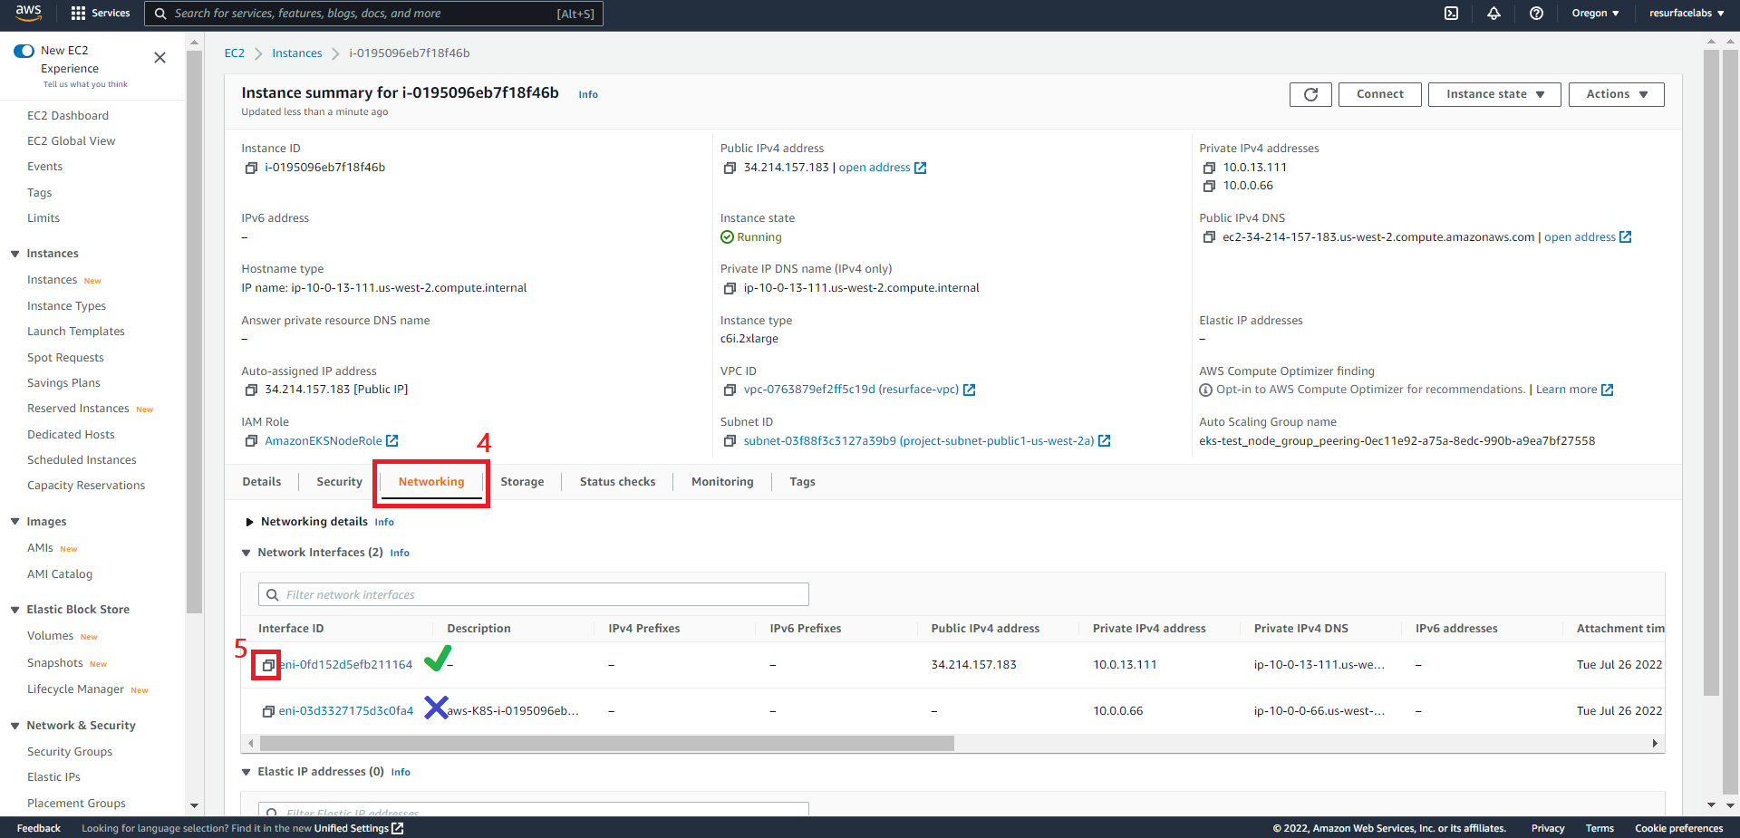Open Security Groups in the sidebar
Viewport: 1740px width, 838px height.
point(70,752)
